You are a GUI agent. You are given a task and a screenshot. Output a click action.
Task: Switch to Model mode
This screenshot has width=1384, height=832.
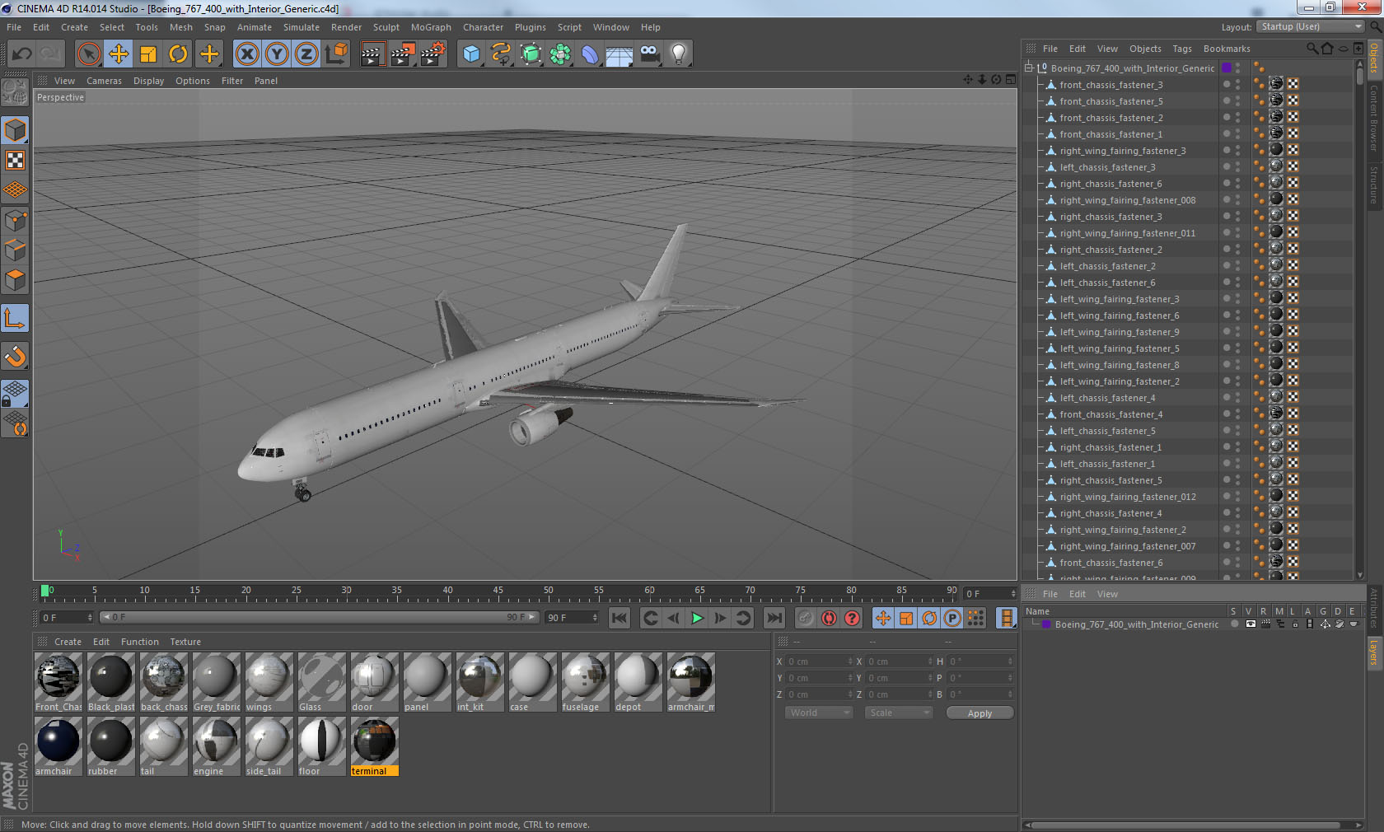point(15,130)
